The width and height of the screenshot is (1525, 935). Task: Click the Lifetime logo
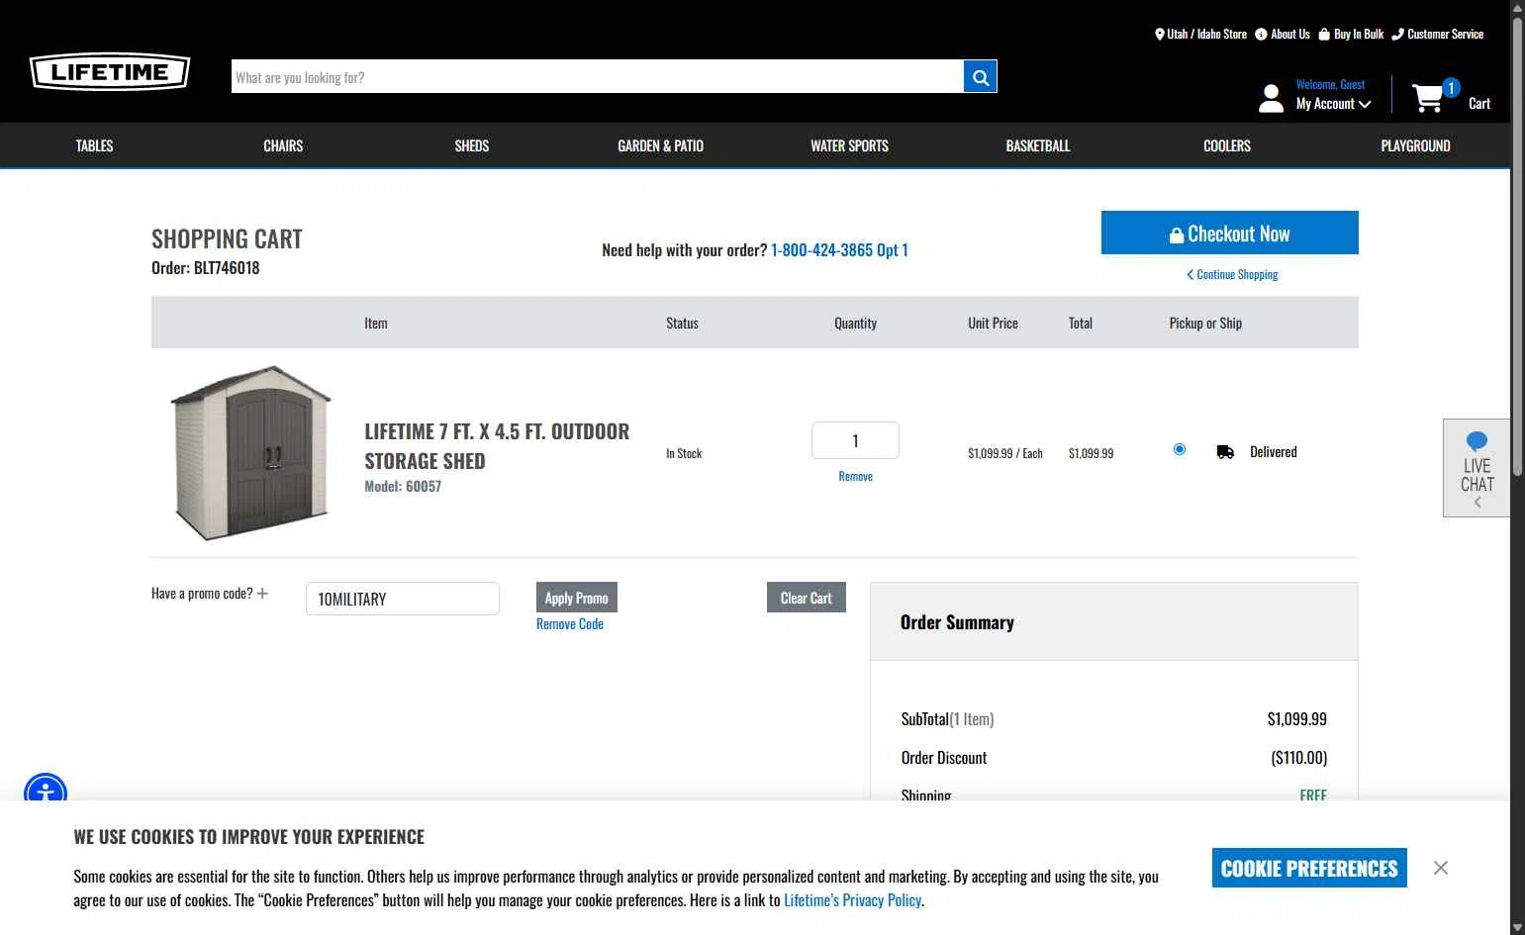pos(110,72)
